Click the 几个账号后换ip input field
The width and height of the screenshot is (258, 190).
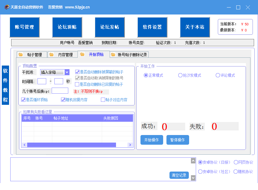coord(60,91)
